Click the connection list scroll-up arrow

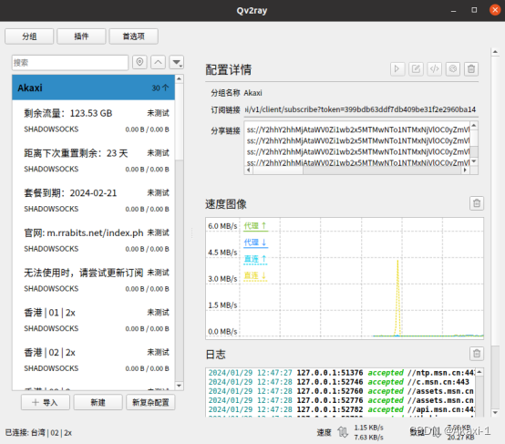[x=180, y=79]
